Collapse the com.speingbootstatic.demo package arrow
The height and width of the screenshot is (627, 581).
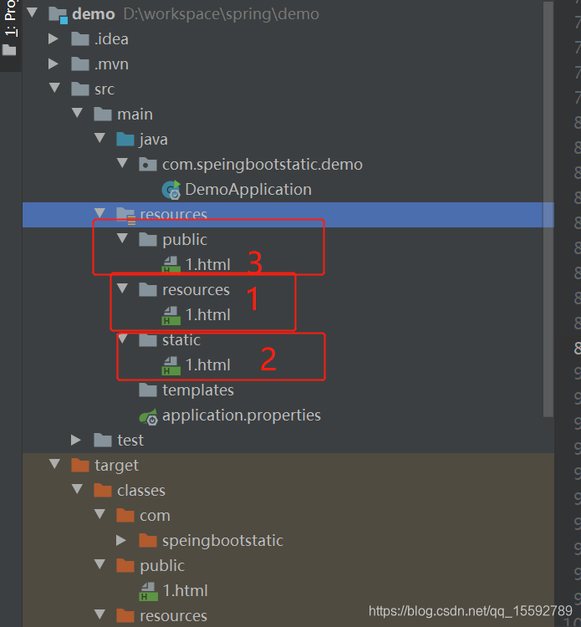[122, 163]
